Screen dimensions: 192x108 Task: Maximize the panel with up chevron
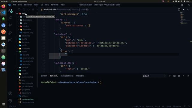pyautogui.click(x=184, y=76)
